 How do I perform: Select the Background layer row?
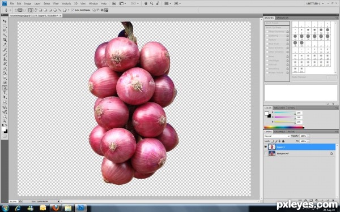[299, 153]
